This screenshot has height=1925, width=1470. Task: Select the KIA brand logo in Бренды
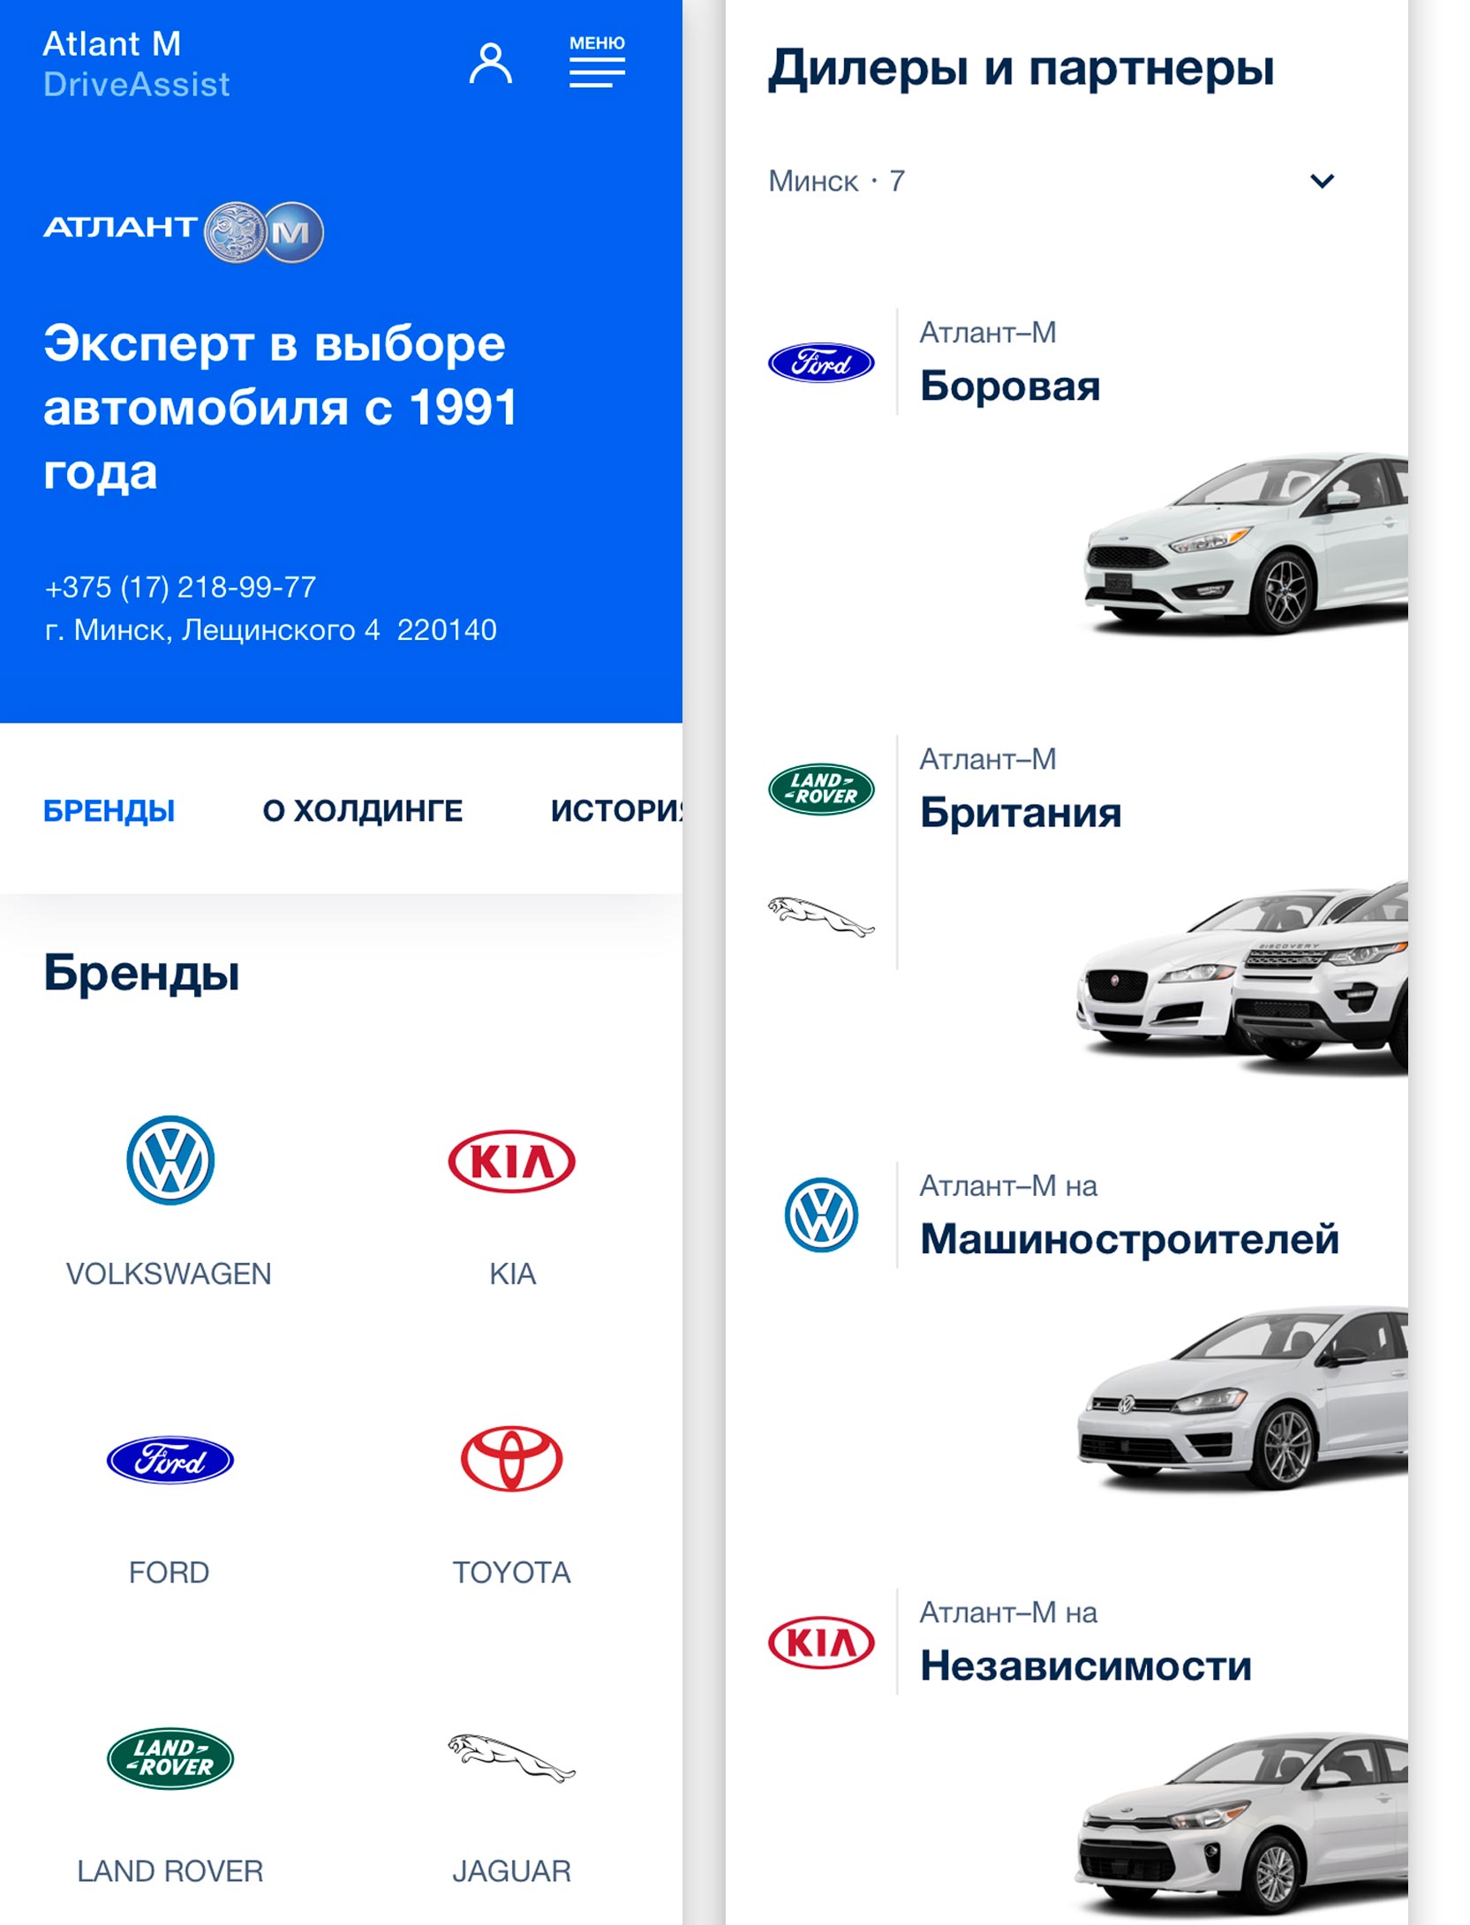(x=512, y=1161)
